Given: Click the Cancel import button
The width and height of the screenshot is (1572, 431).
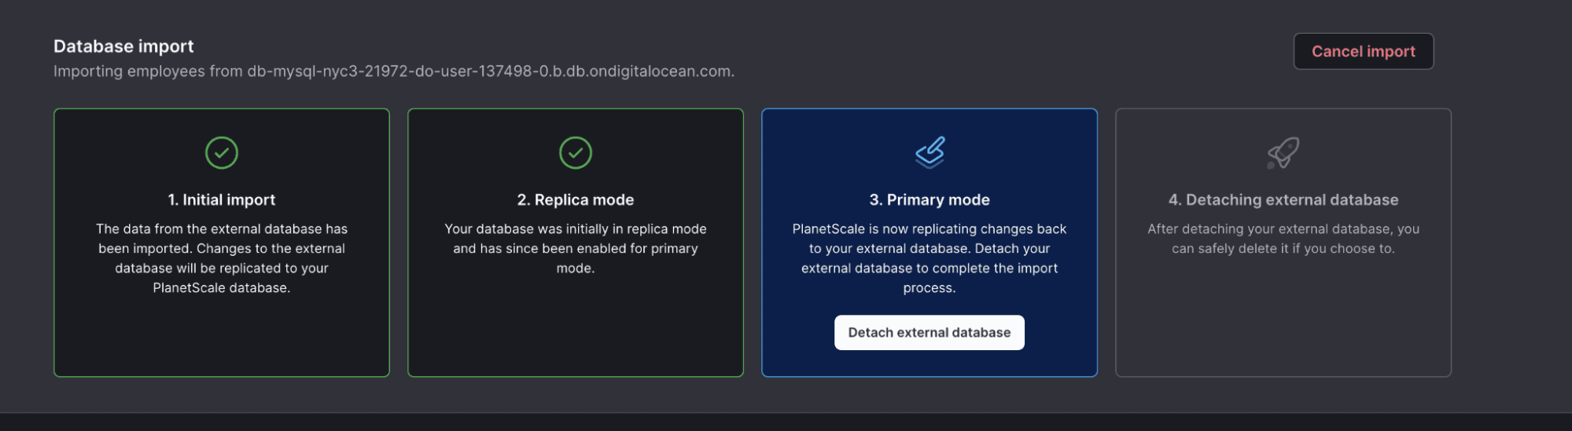Looking at the screenshot, I should coord(1364,51).
